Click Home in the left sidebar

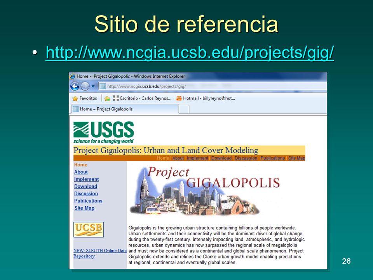pyautogui.click(x=81, y=165)
